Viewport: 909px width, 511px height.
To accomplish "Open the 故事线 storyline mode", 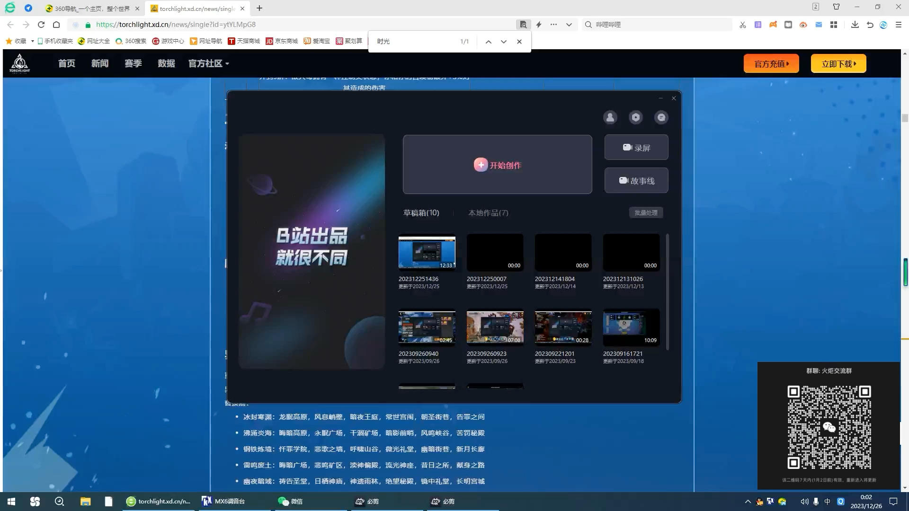I will 636,181.
